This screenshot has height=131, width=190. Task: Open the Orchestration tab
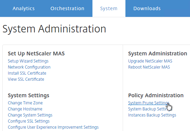[x=67, y=8]
